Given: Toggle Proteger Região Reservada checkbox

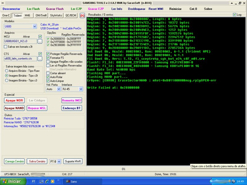Looking at the screenshot, I should click(x=48, y=54).
